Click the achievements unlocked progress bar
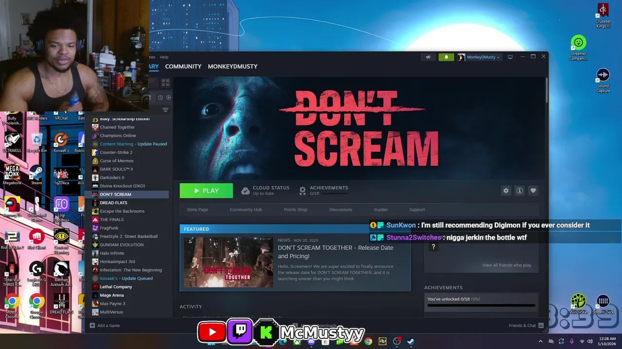This screenshot has height=349, width=622. pyautogui.click(x=481, y=305)
